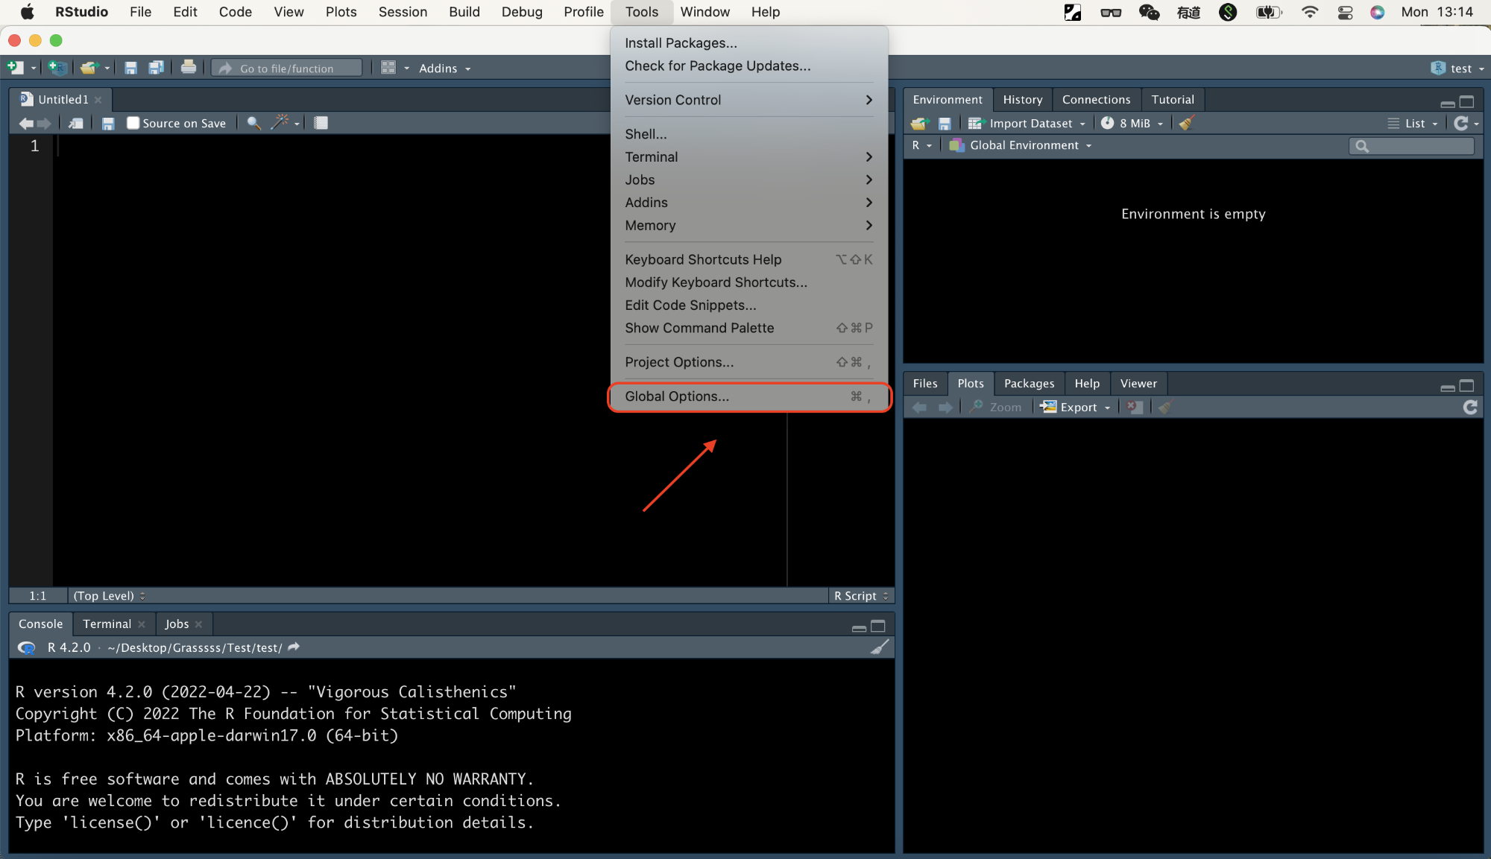Click the view current directory arrow in console
Image resolution: width=1491 pixels, height=859 pixels.
click(294, 647)
